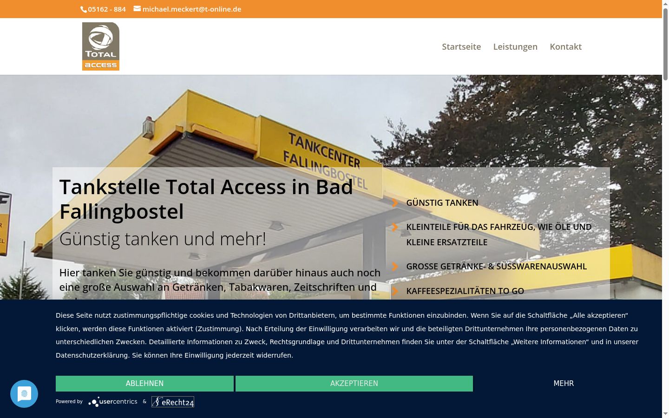
Task: Open the Kontakt page
Action: tap(566, 46)
